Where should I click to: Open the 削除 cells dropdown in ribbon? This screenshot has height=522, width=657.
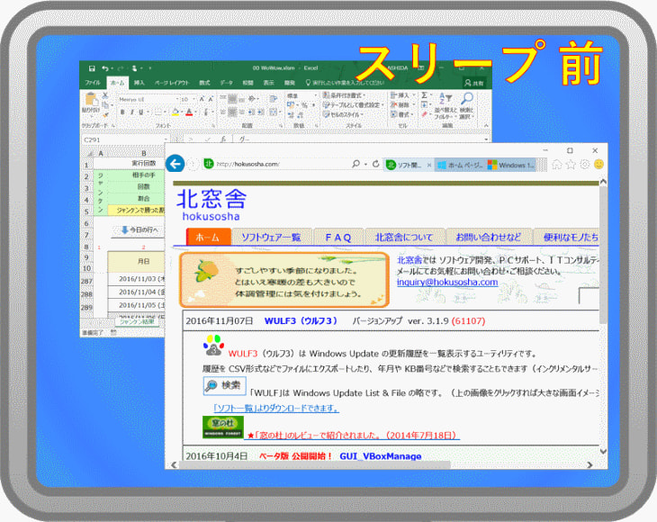(402, 104)
